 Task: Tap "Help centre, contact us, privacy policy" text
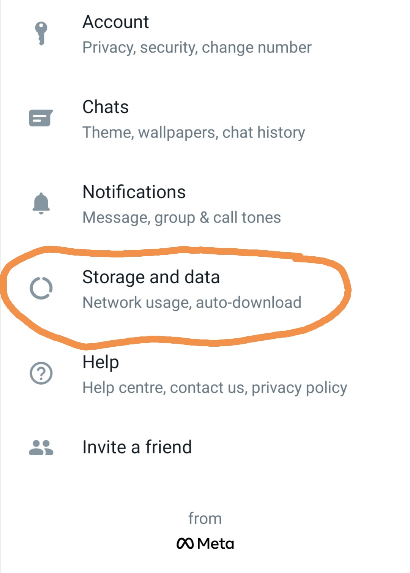(x=215, y=388)
